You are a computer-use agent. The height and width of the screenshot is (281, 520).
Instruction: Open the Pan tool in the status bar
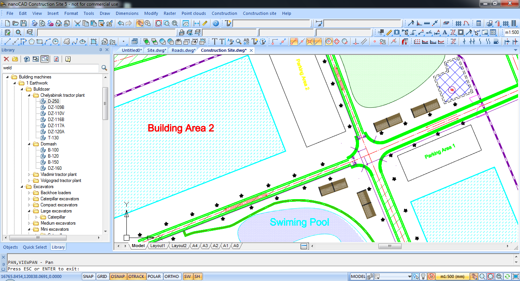click(475, 276)
